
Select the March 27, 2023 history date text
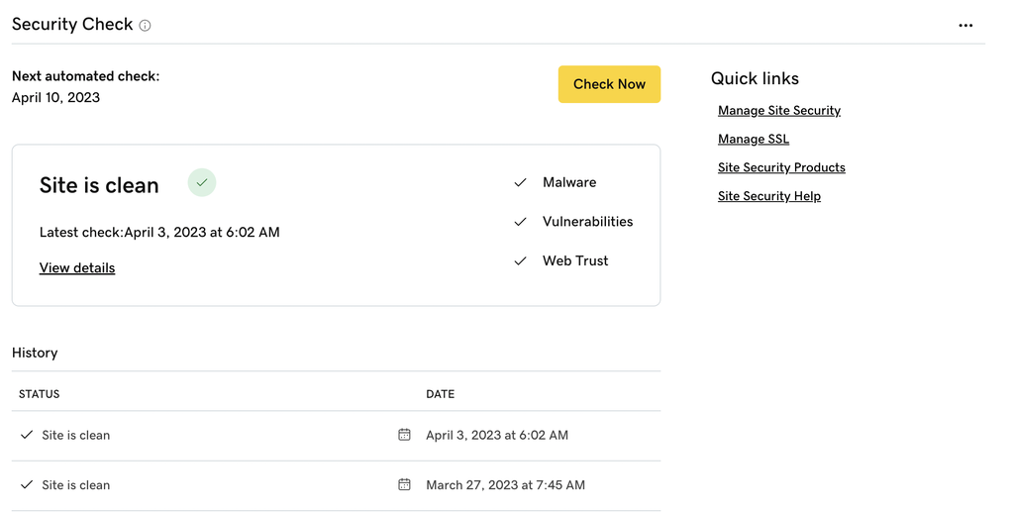pyautogui.click(x=505, y=485)
